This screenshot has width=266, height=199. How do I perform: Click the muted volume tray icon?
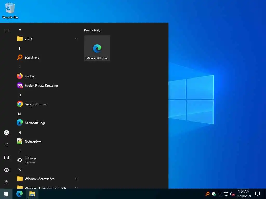tap(232, 194)
